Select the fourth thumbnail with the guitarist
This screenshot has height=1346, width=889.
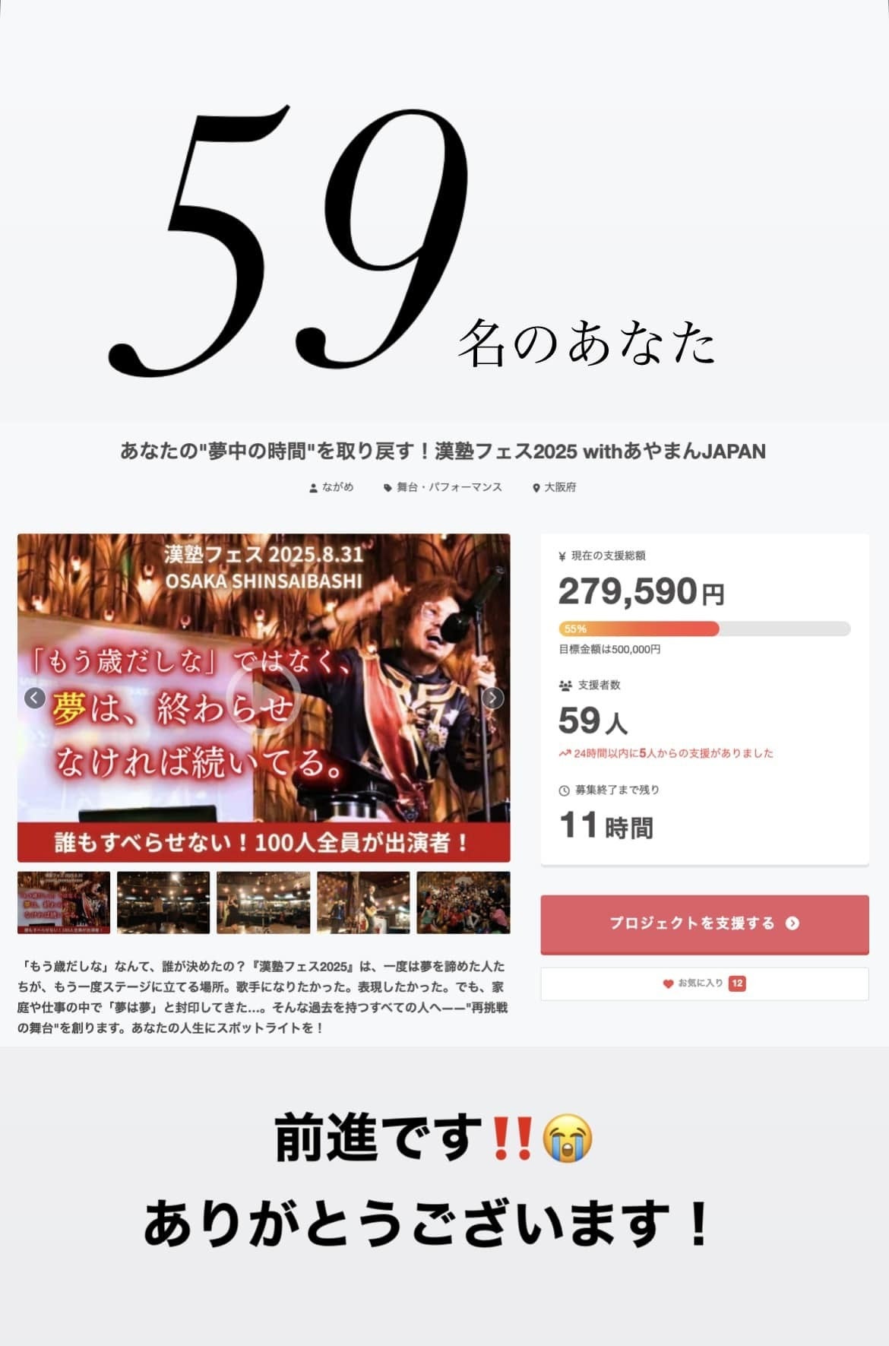pos(363,902)
